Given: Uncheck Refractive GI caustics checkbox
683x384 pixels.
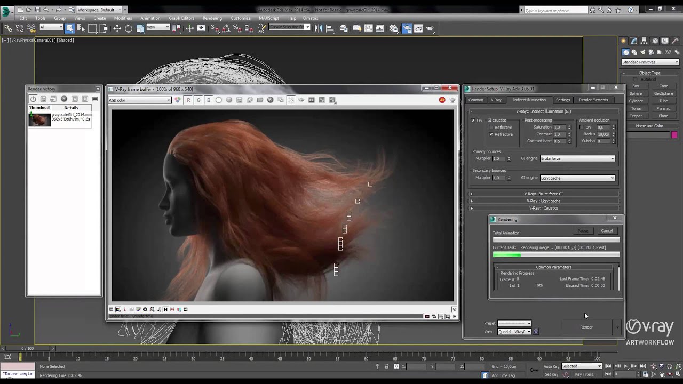Looking at the screenshot, I should tap(491, 134).
